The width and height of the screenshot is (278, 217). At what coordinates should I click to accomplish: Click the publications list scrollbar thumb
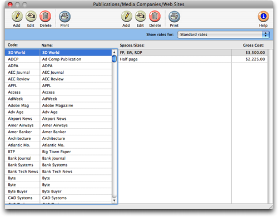tap(114, 59)
